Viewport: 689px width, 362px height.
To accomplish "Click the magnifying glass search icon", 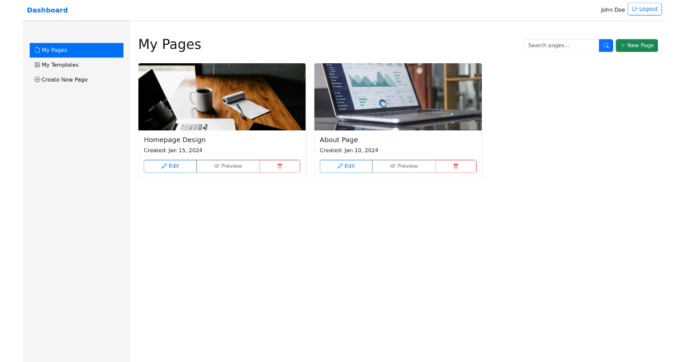I will tap(606, 45).
